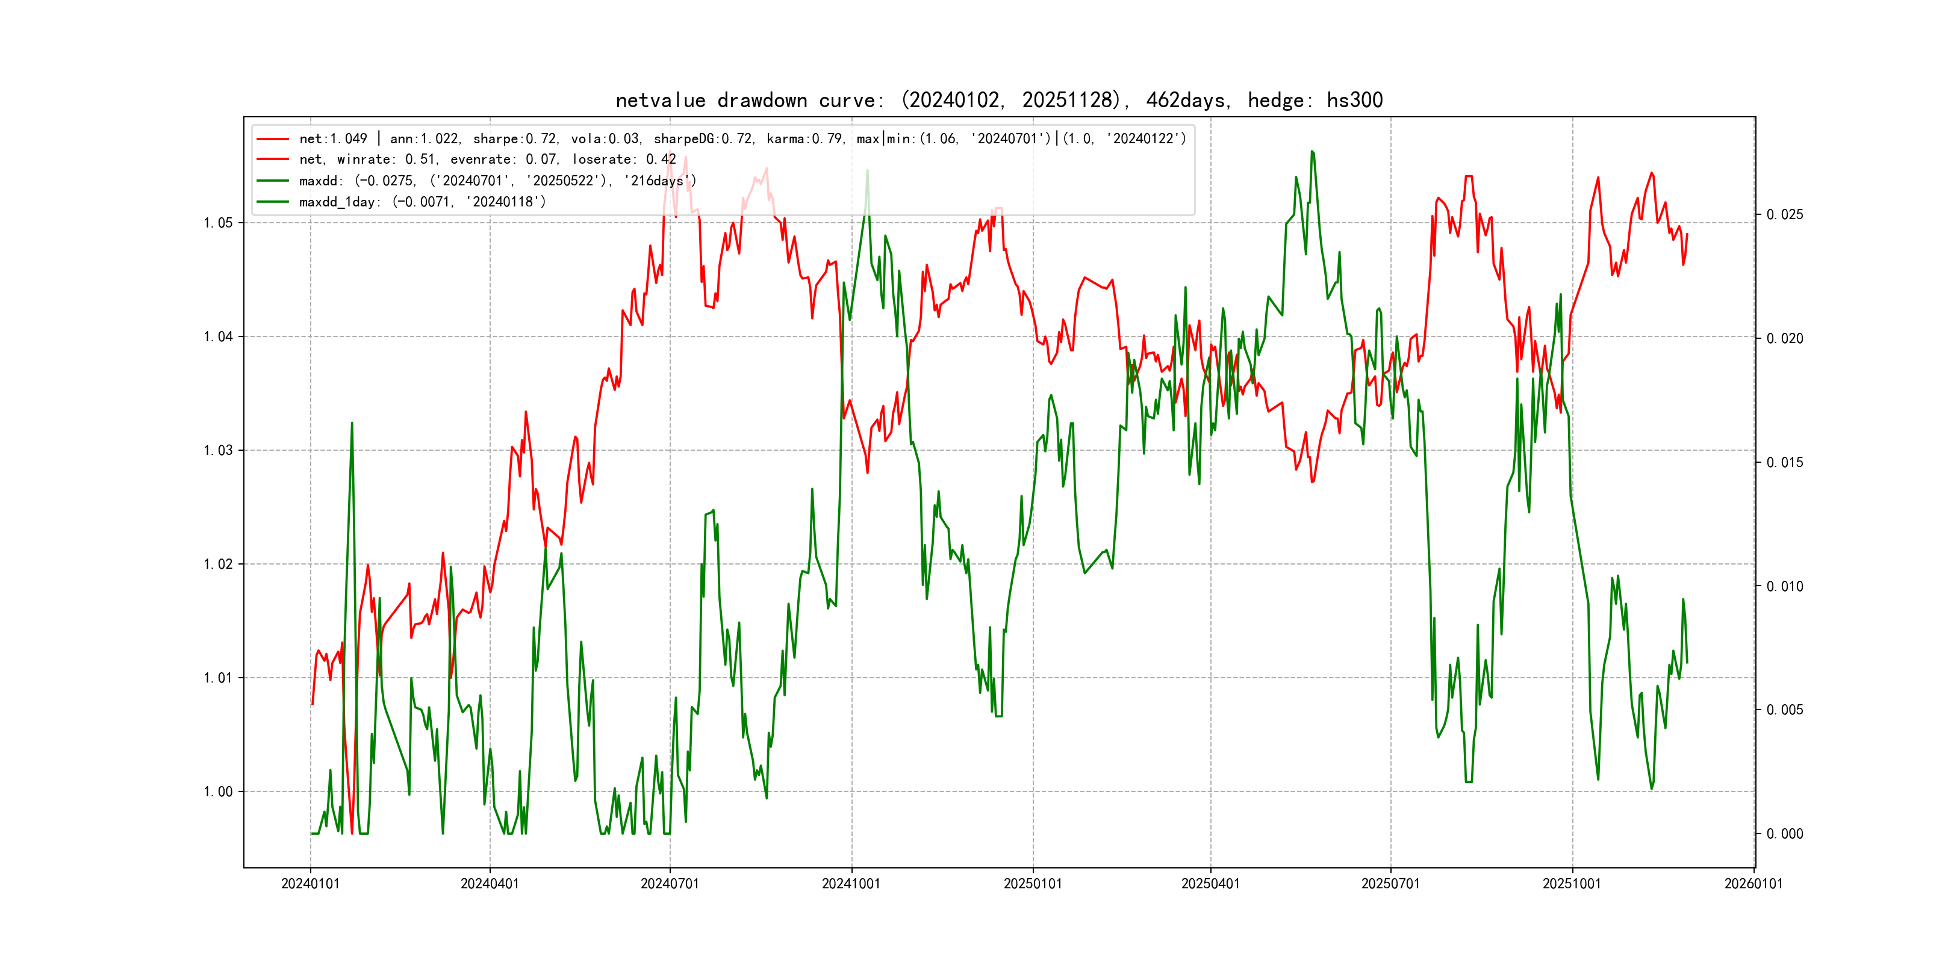Click the 1.00 left-axis tick label
Screen dimensions: 1951x975
click(217, 792)
